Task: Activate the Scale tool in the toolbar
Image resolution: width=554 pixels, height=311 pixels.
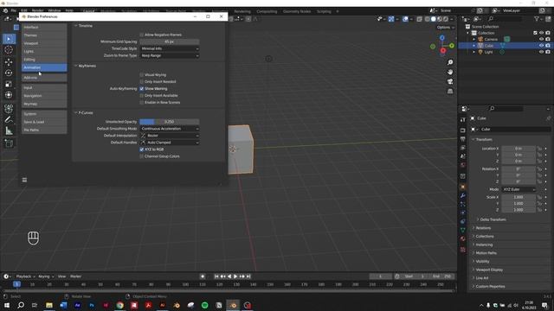Action: pyautogui.click(x=9, y=84)
